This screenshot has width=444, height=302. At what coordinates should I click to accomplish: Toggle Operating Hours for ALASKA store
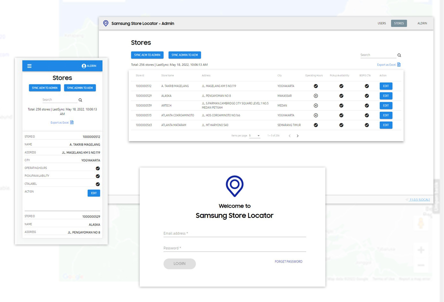(315, 96)
